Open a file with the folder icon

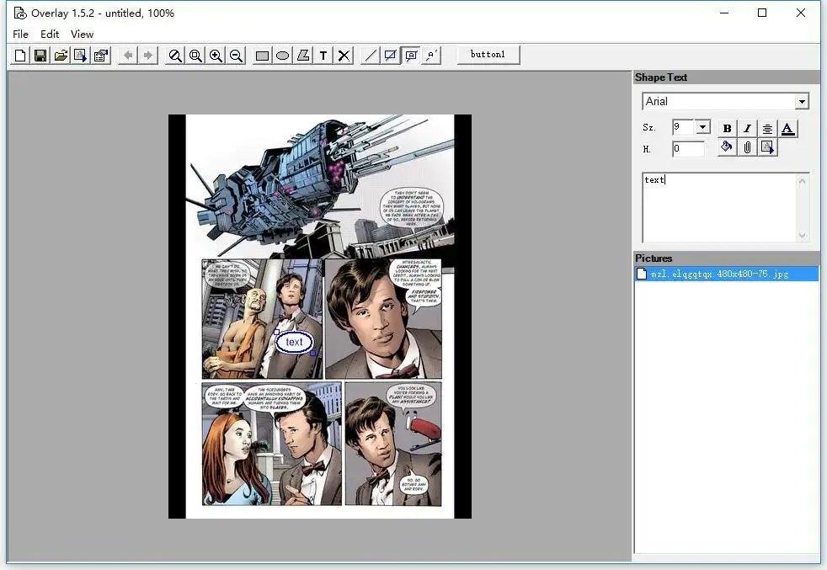(x=61, y=56)
